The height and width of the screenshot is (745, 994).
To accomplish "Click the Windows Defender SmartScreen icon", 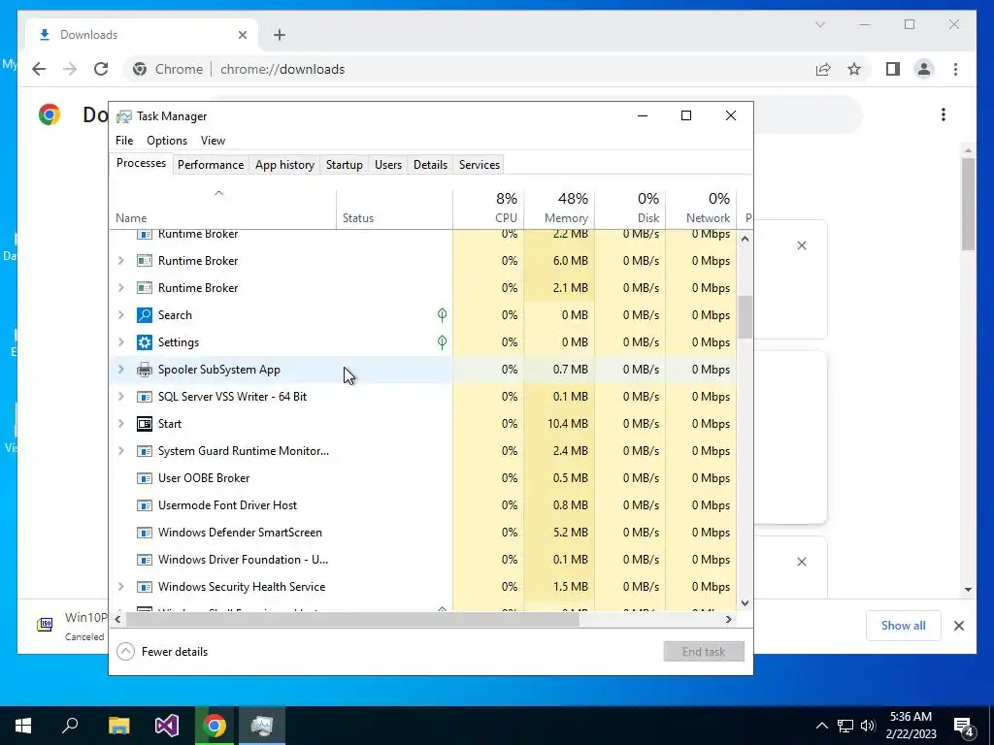I will (145, 533).
